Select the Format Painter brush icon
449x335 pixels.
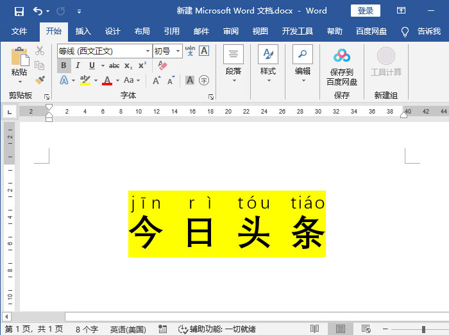pyautogui.click(x=40, y=80)
